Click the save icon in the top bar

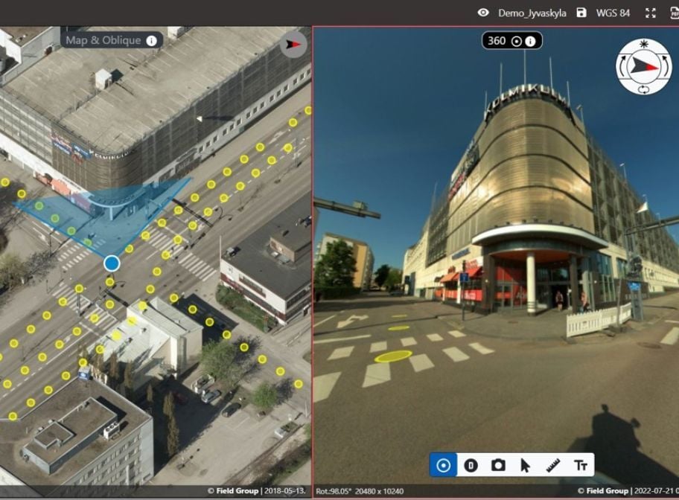(x=581, y=12)
